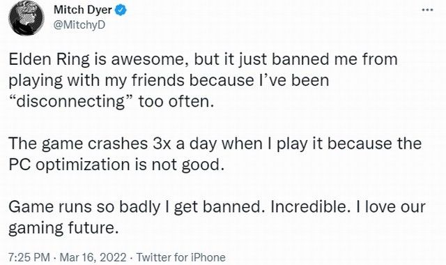This screenshot has height=265, width=446.
Task: Follow the Twitter for iPhone source link
Action: (x=181, y=257)
